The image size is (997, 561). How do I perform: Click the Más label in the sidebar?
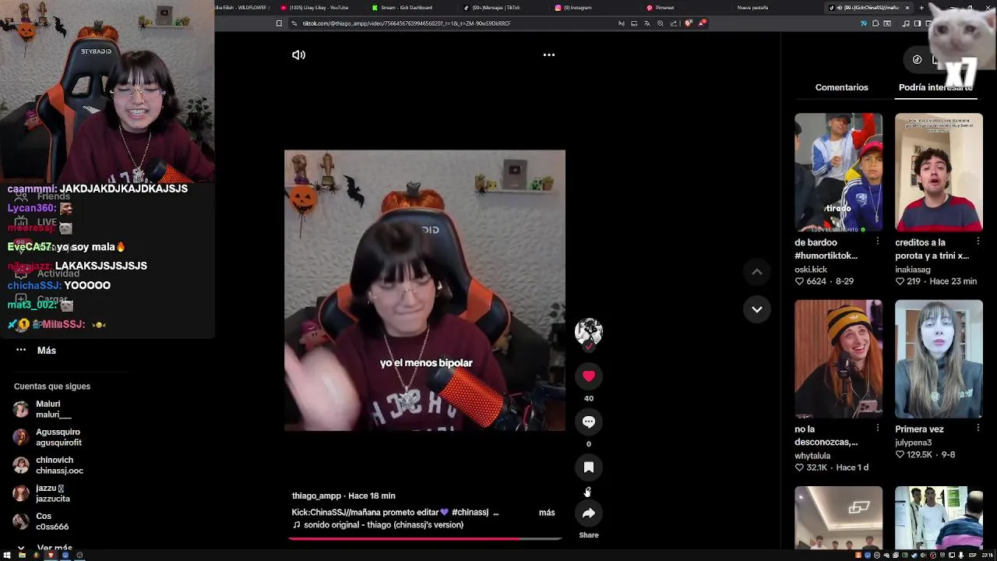(x=47, y=351)
